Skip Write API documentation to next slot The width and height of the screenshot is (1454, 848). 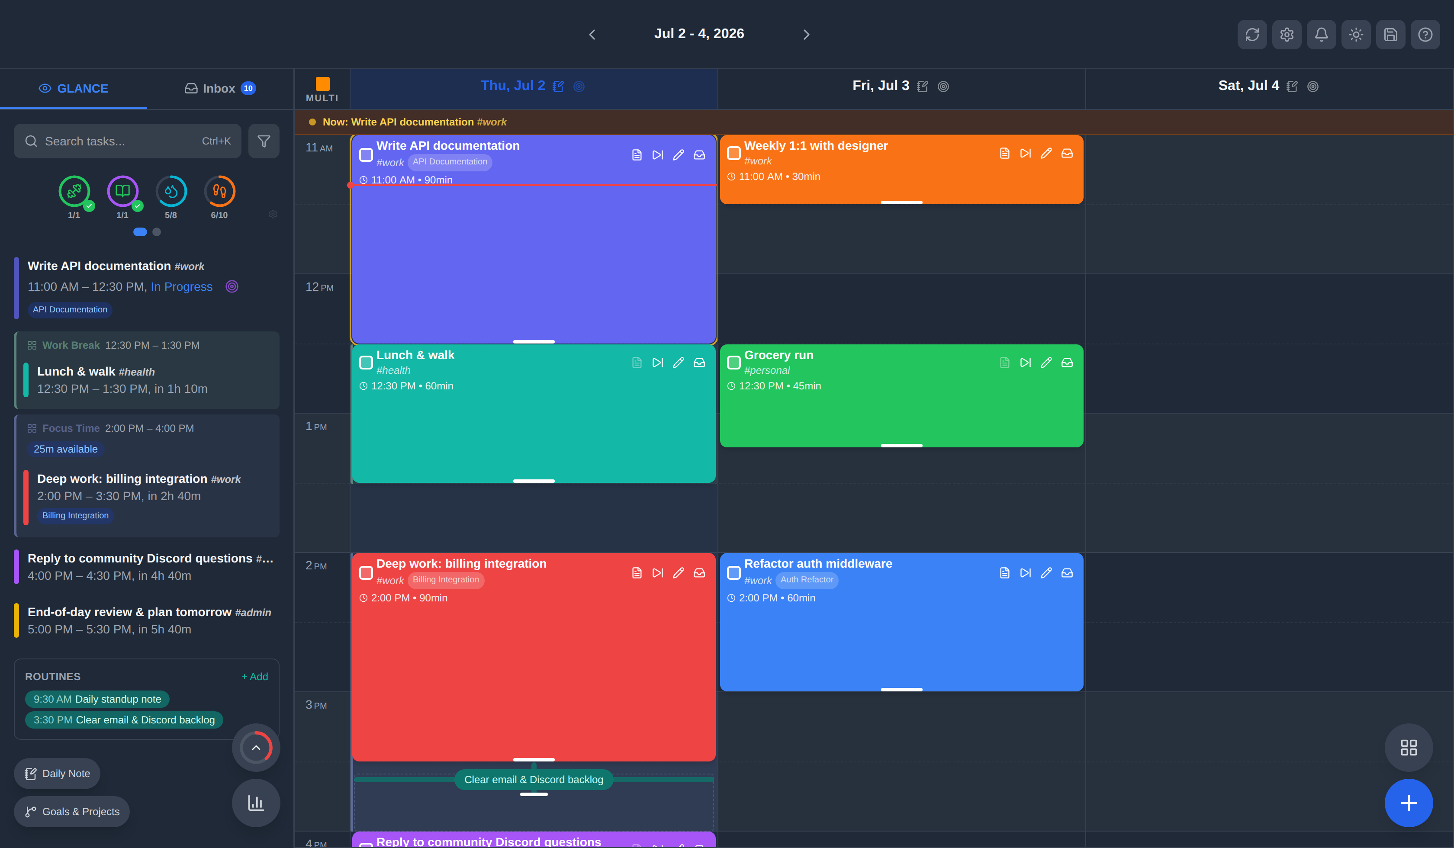pyautogui.click(x=658, y=155)
